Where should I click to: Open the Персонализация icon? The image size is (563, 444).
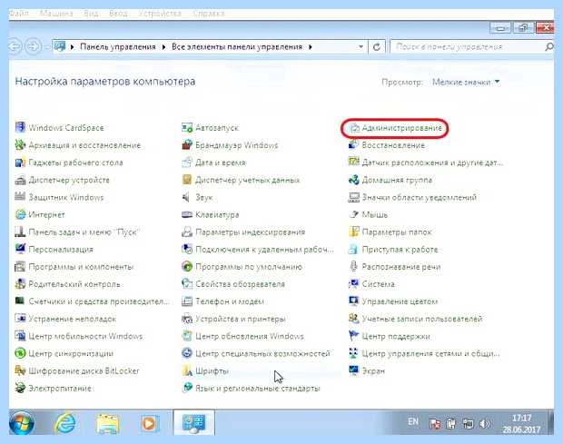click(20, 249)
